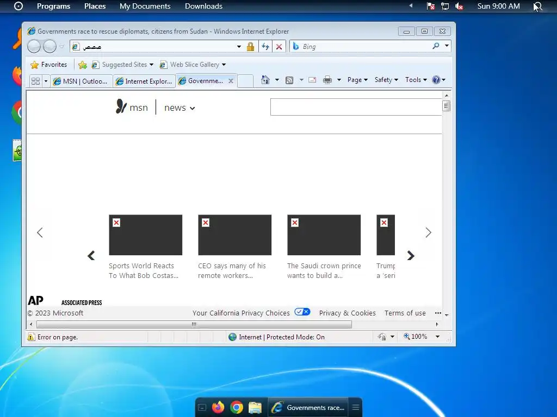557x417 pixels.
Task: Select the Governments race taskbar window button
Action: [x=308, y=407]
